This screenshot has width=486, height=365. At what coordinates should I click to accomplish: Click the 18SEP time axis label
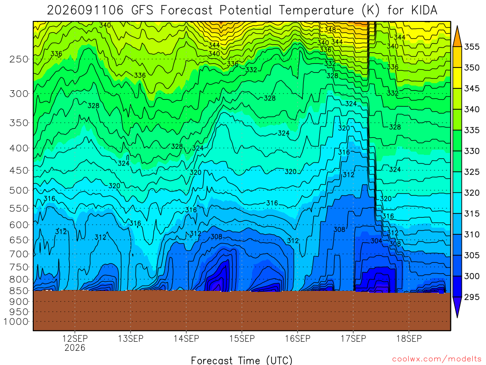[x=409, y=338]
